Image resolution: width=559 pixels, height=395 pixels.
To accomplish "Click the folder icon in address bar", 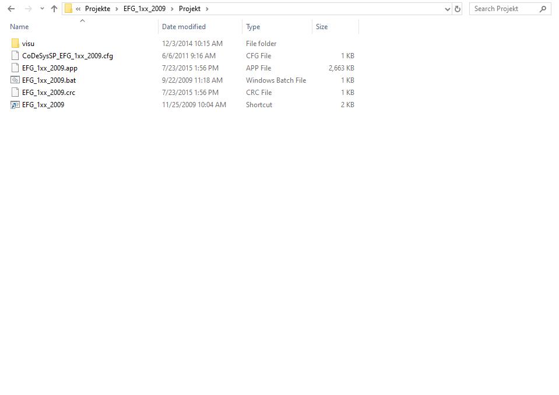I will point(68,9).
